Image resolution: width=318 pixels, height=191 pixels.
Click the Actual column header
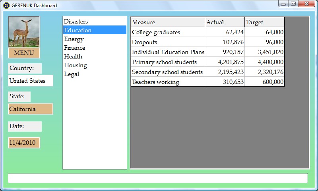coord(225,22)
